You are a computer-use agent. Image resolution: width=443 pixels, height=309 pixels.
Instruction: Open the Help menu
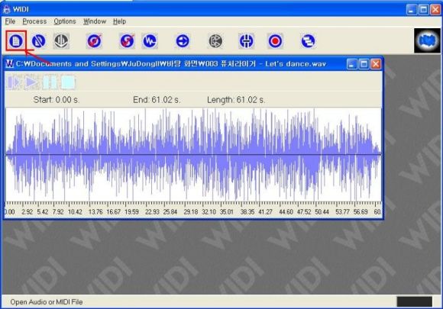(x=119, y=21)
